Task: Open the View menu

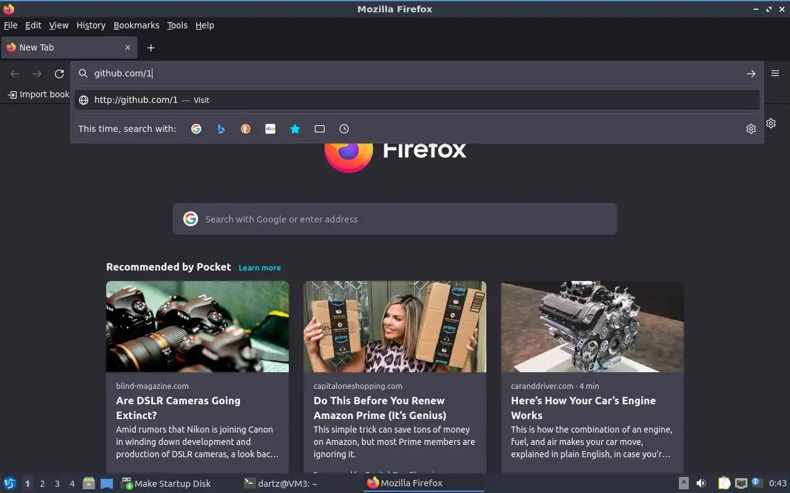Action: 59,25
